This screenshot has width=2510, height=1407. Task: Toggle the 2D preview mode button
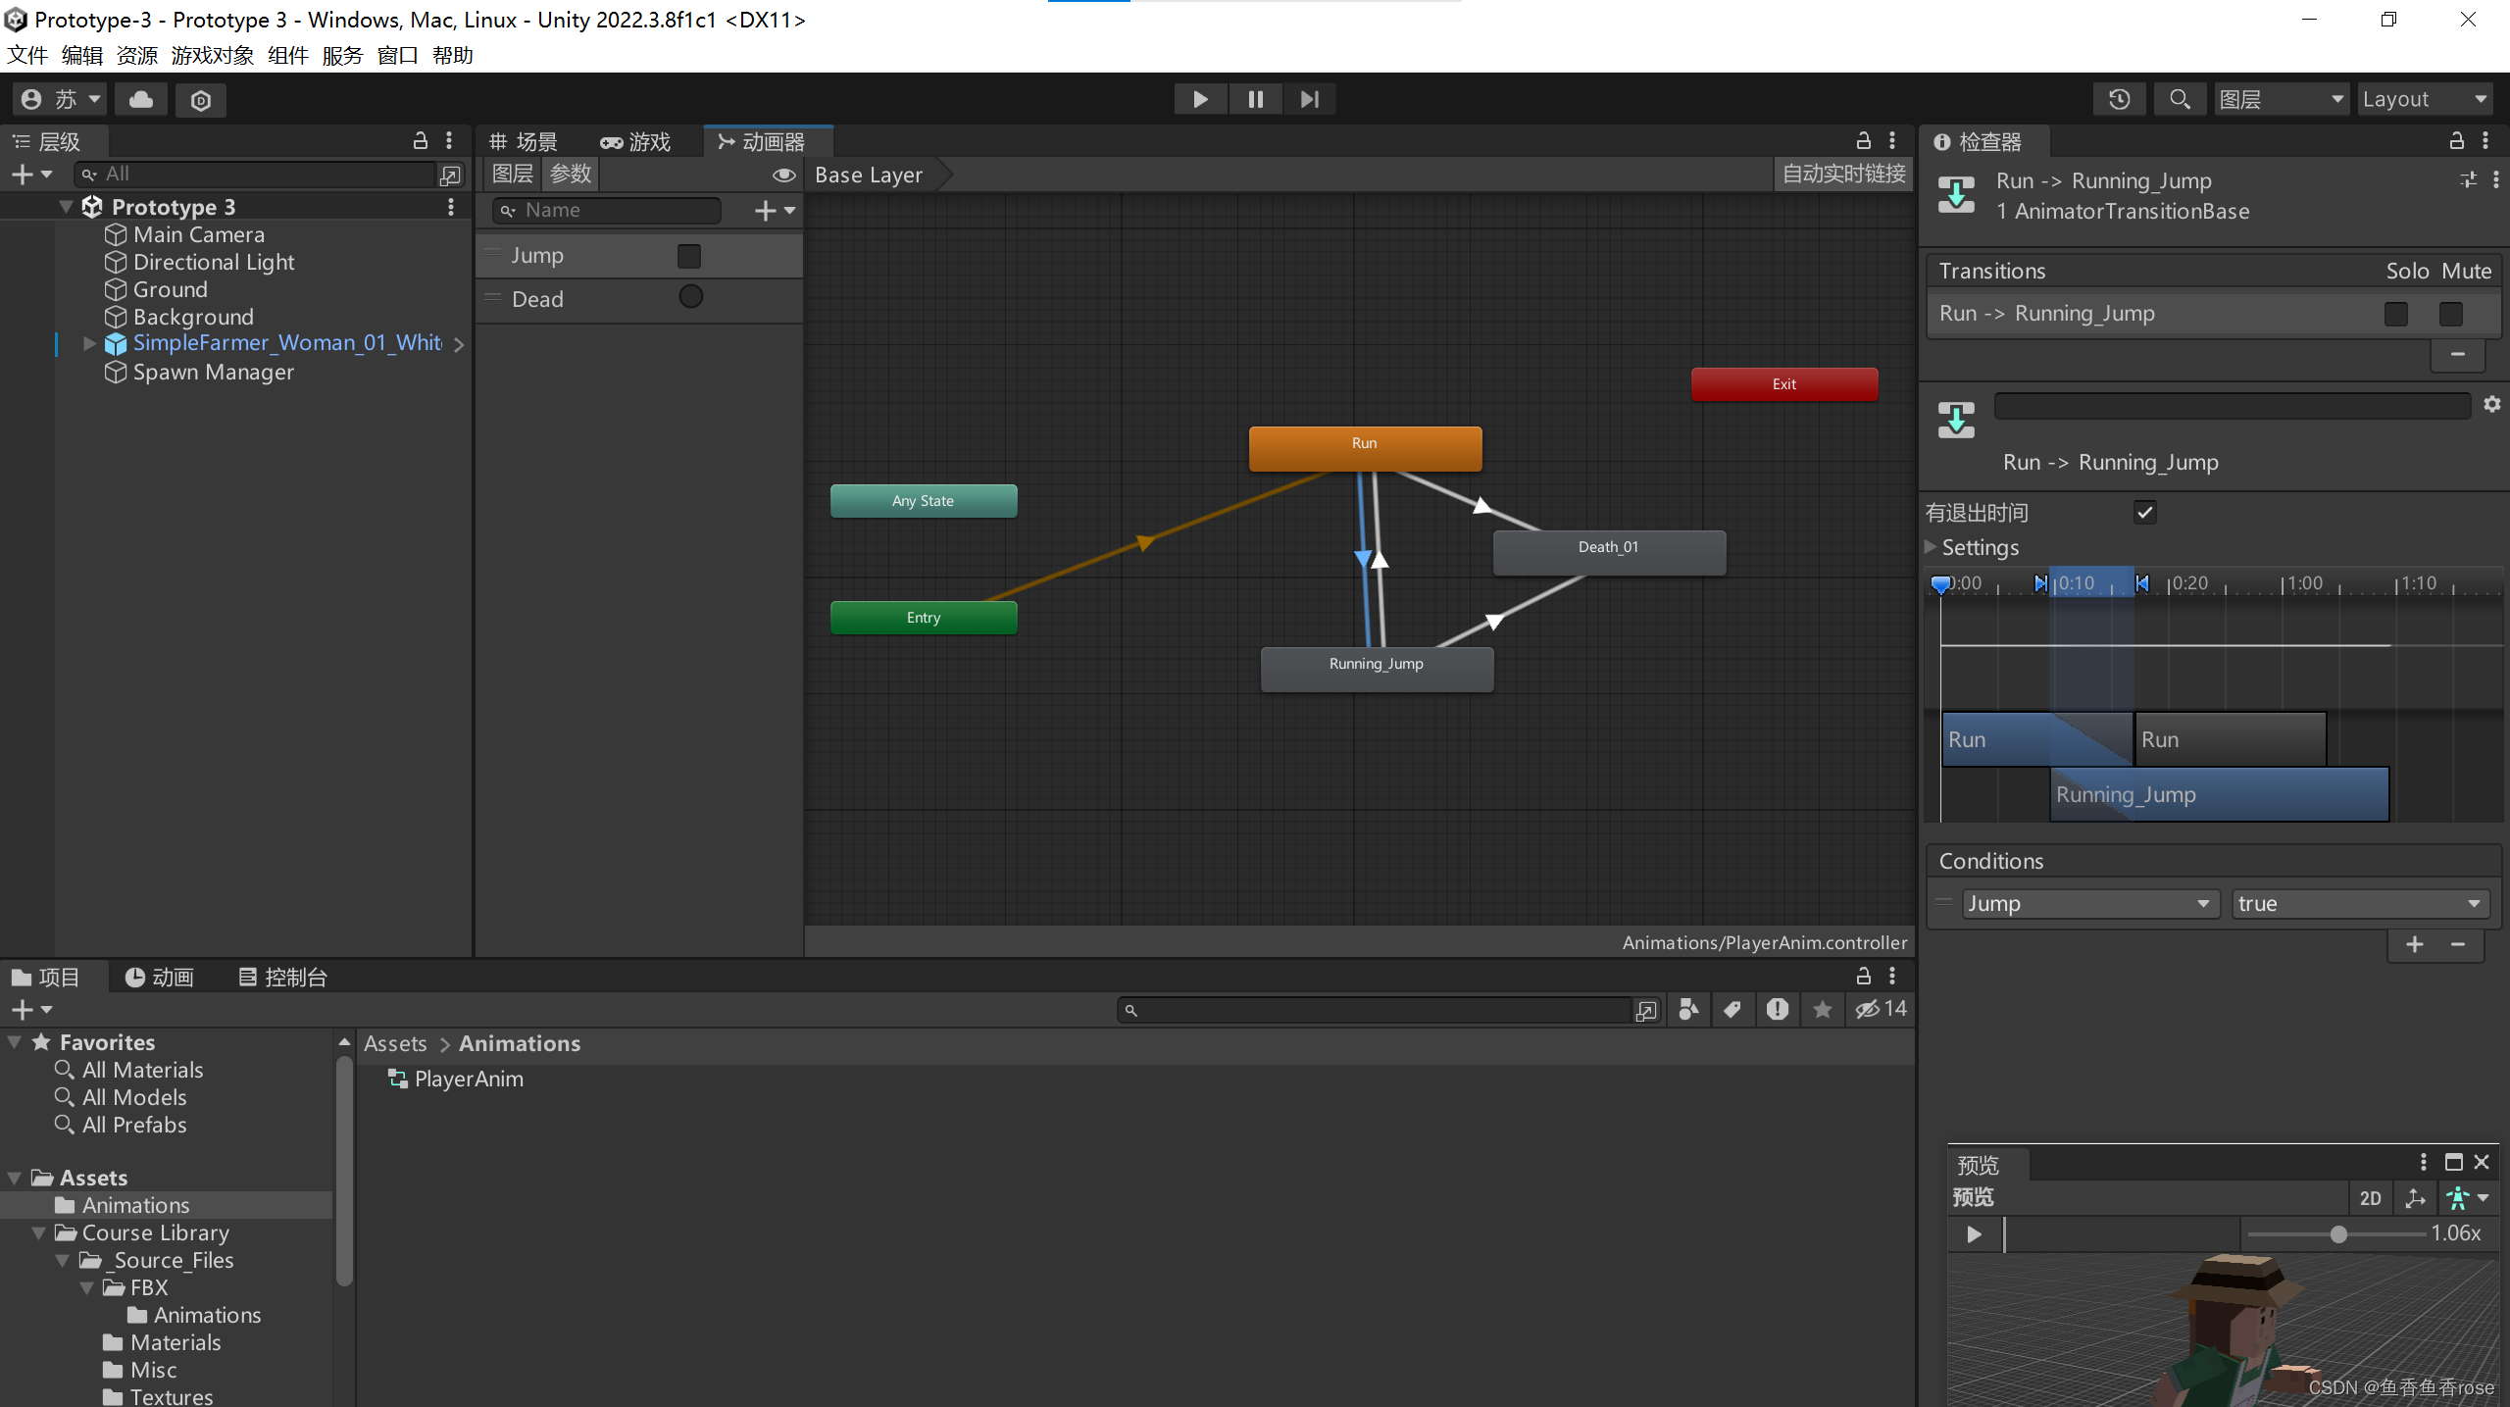coord(2370,1197)
